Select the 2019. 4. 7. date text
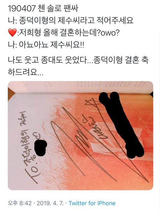 click(x=50, y=203)
